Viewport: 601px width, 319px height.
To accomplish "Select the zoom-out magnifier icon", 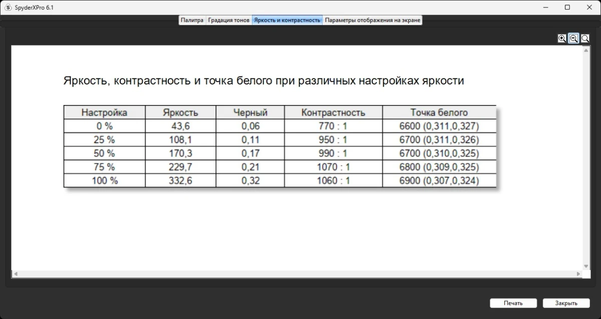I will [x=573, y=38].
